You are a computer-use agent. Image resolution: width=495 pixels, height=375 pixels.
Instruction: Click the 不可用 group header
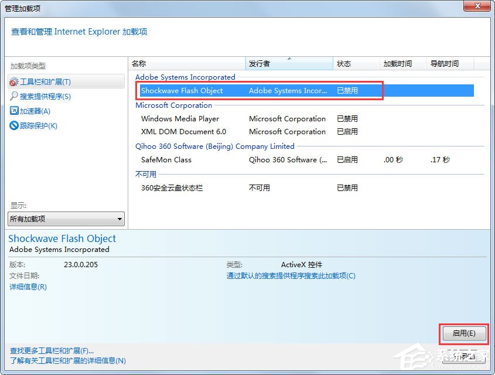pos(144,173)
